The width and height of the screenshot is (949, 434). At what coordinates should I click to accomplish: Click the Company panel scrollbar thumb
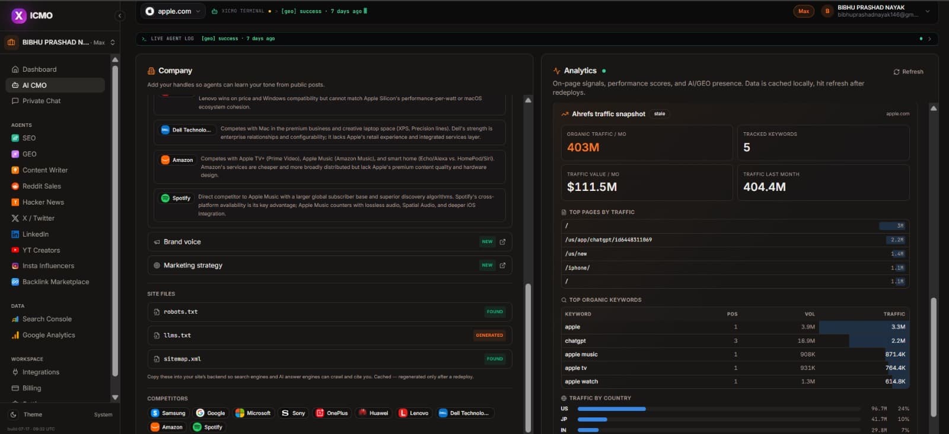(x=528, y=358)
